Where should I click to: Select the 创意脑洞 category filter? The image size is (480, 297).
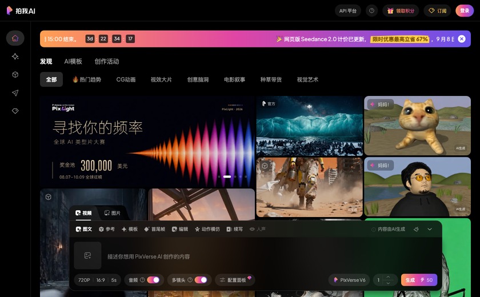pos(198,79)
